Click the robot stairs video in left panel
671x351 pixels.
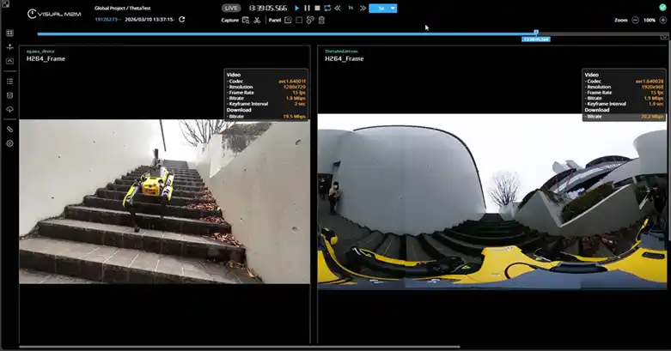(x=165, y=202)
